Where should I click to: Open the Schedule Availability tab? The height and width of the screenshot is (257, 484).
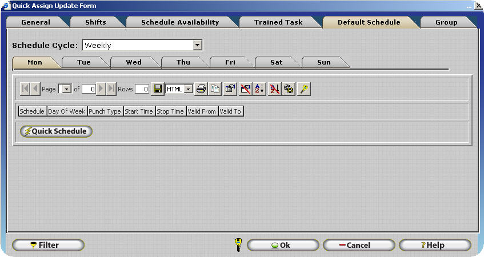pyautogui.click(x=180, y=22)
